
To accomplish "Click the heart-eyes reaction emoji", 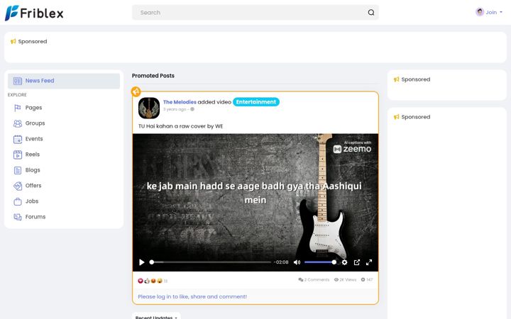I will tap(153, 281).
